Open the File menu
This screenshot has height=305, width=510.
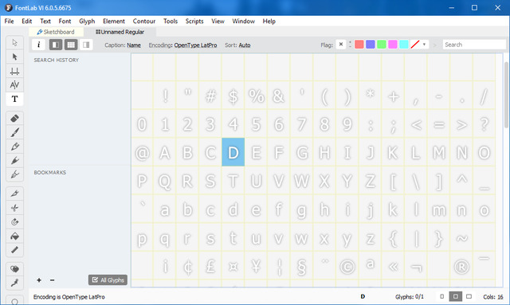[x=9, y=22]
